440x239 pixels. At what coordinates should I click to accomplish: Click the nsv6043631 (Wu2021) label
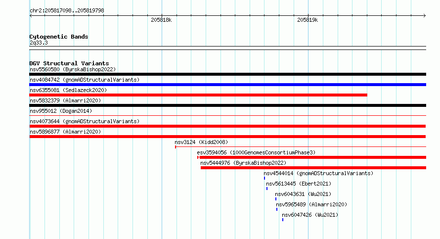click(303, 194)
